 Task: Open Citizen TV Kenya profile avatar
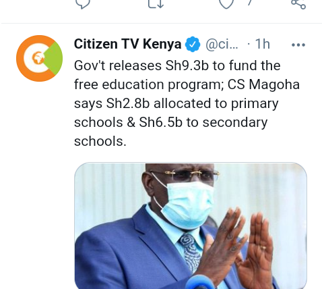pos(39,58)
